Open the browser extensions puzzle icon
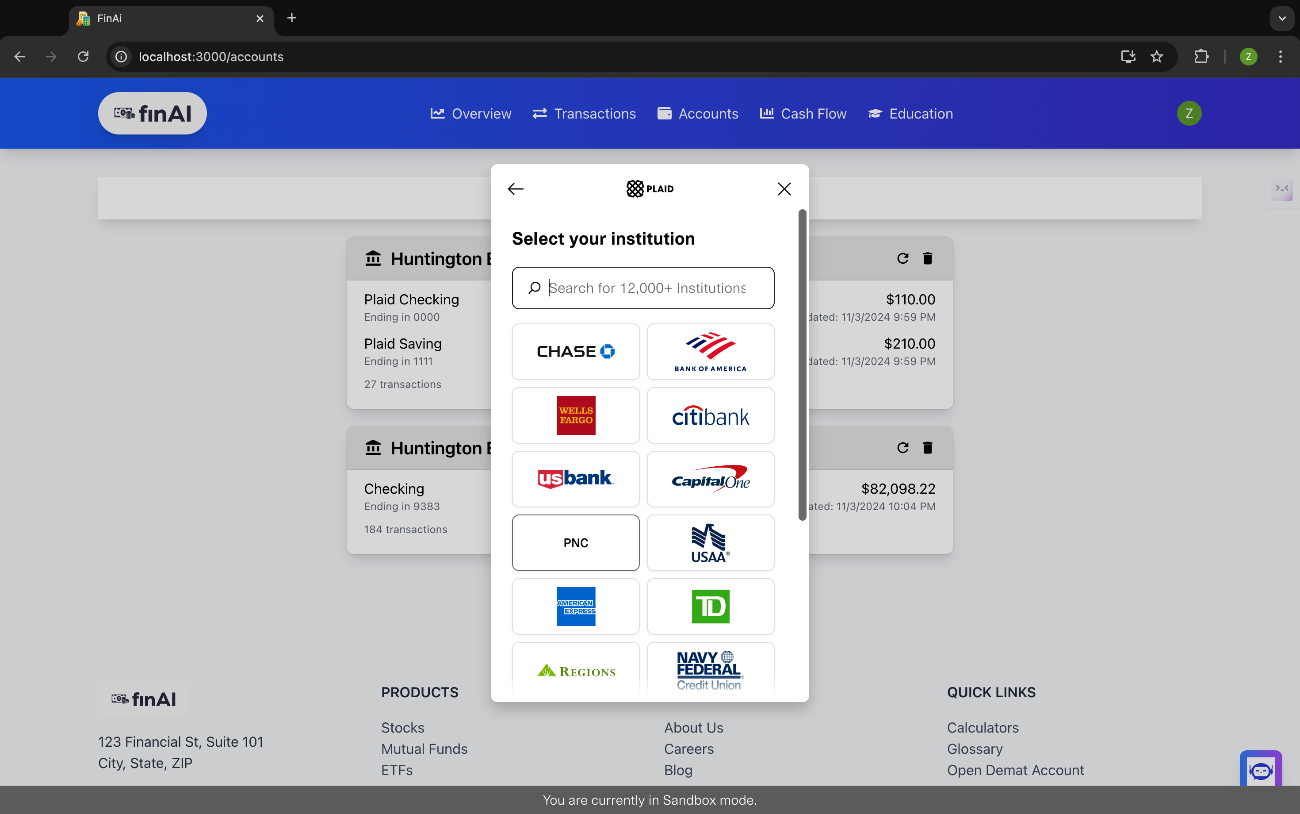 1201,57
